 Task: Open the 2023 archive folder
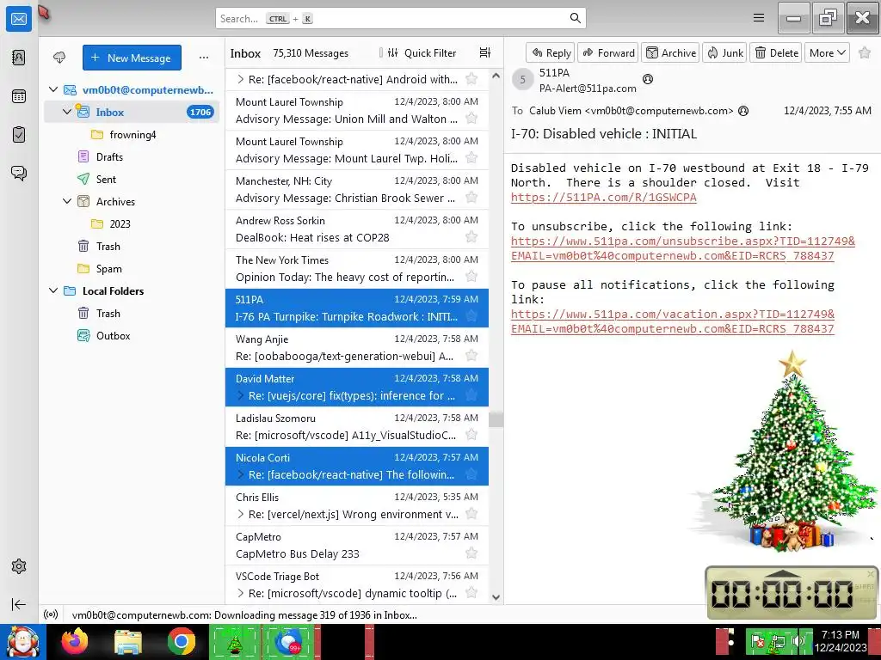(x=132, y=223)
